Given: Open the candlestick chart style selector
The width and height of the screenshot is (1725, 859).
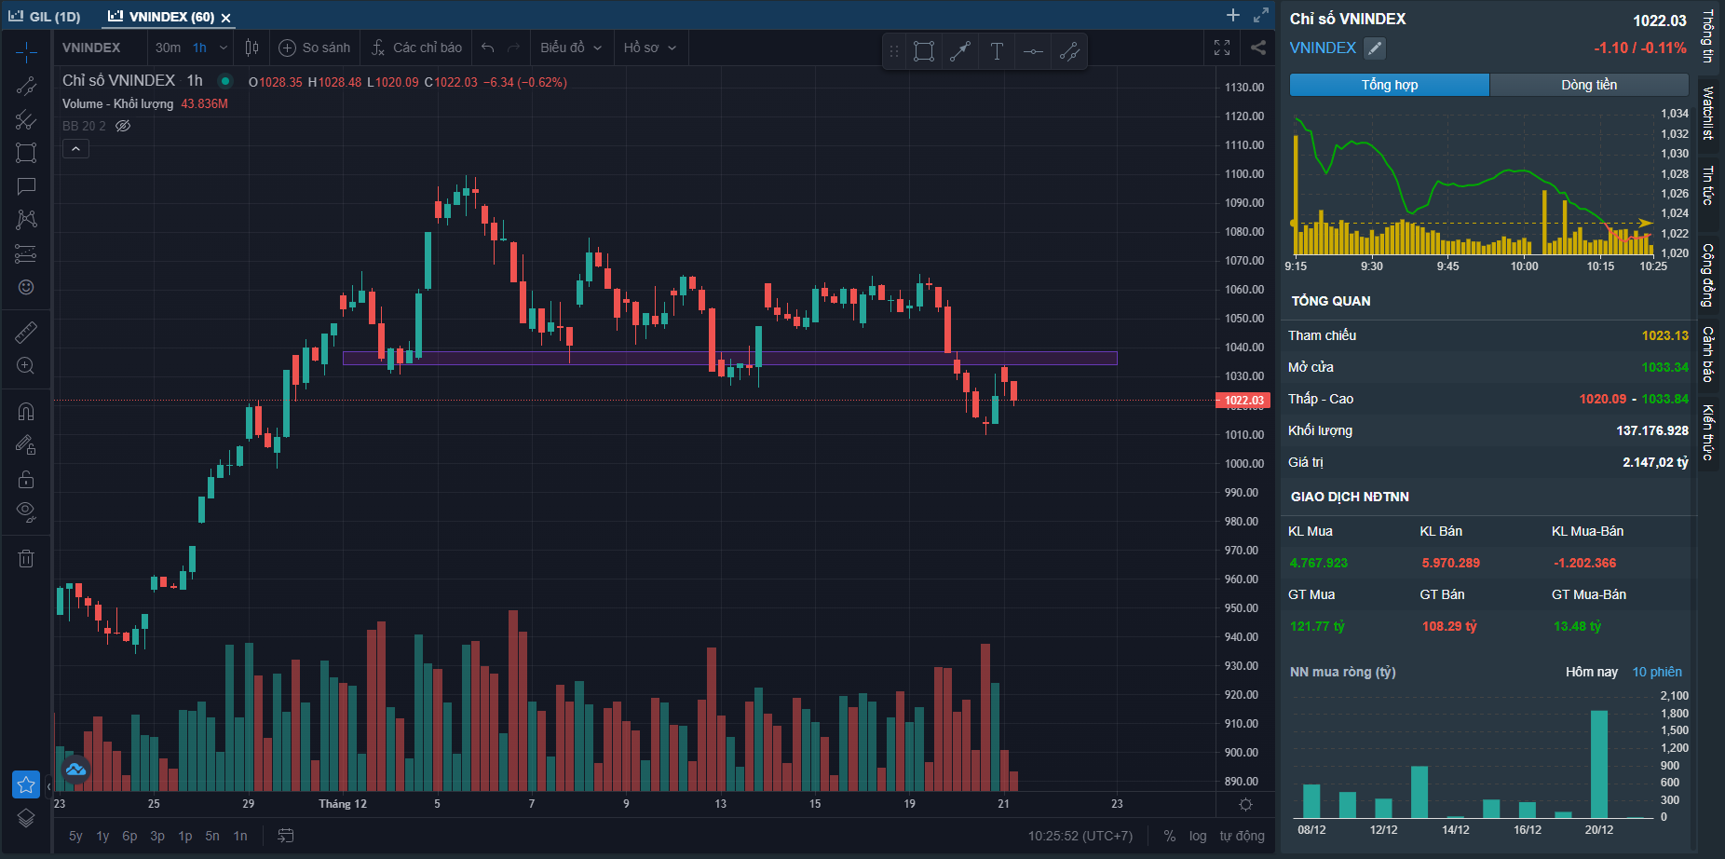Looking at the screenshot, I should click(x=251, y=48).
